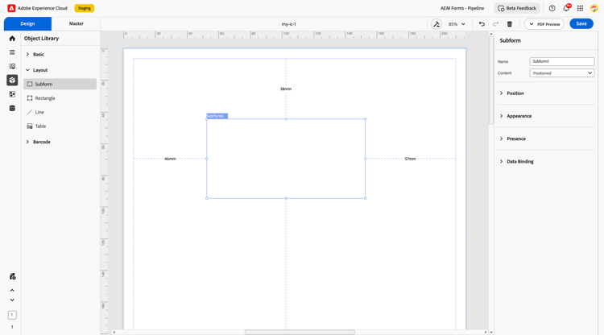
Task: Click the Save button
Action: pos(581,23)
